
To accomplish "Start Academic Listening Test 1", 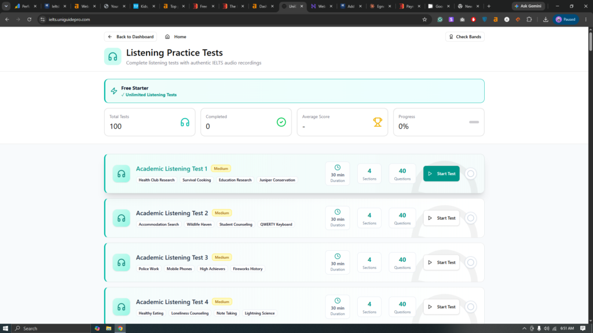I will (441, 173).
